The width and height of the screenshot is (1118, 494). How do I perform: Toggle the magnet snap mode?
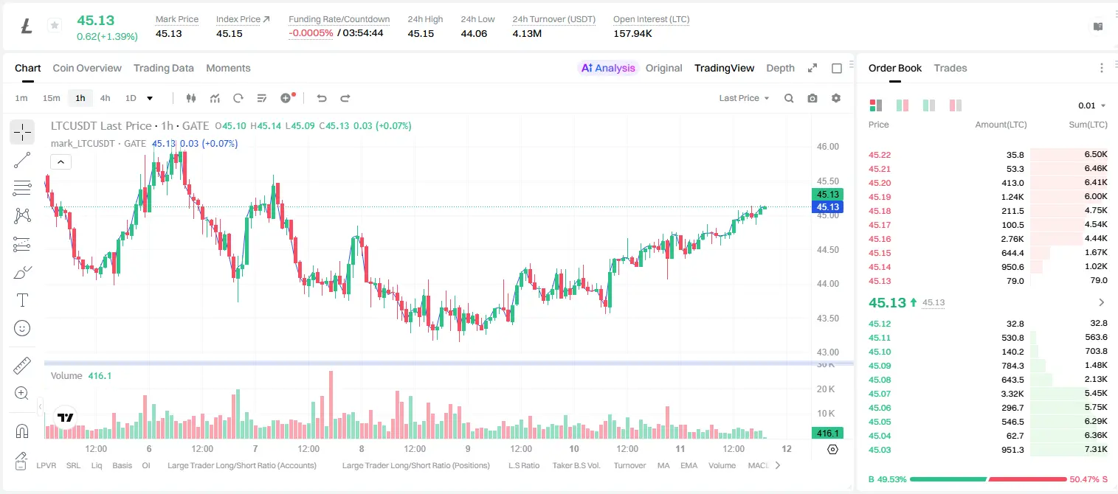coord(22,431)
